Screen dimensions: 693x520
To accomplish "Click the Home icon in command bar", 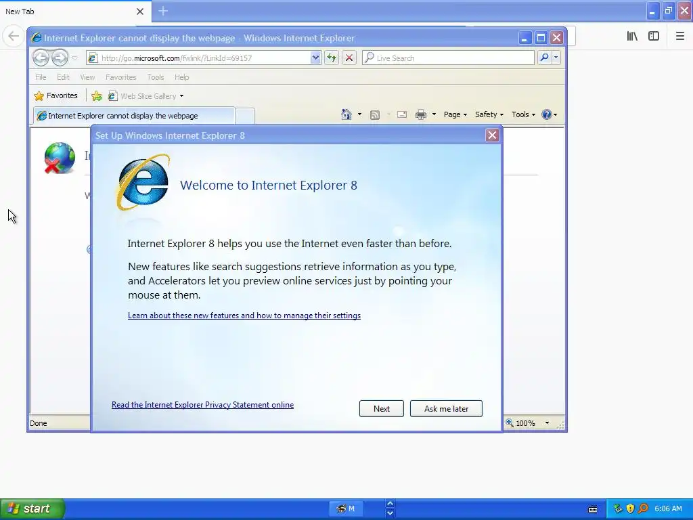I will point(346,114).
